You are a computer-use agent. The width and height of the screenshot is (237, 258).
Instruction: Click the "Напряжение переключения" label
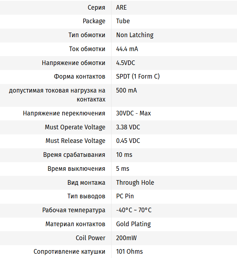(x=64, y=113)
